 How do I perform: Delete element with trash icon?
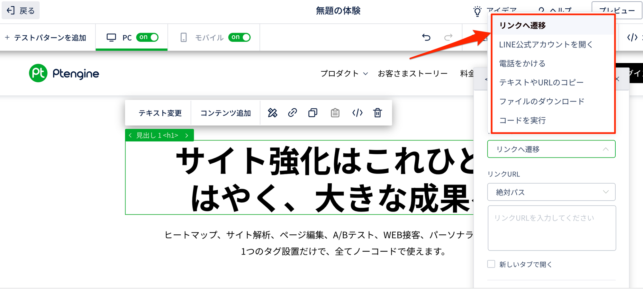377,113
